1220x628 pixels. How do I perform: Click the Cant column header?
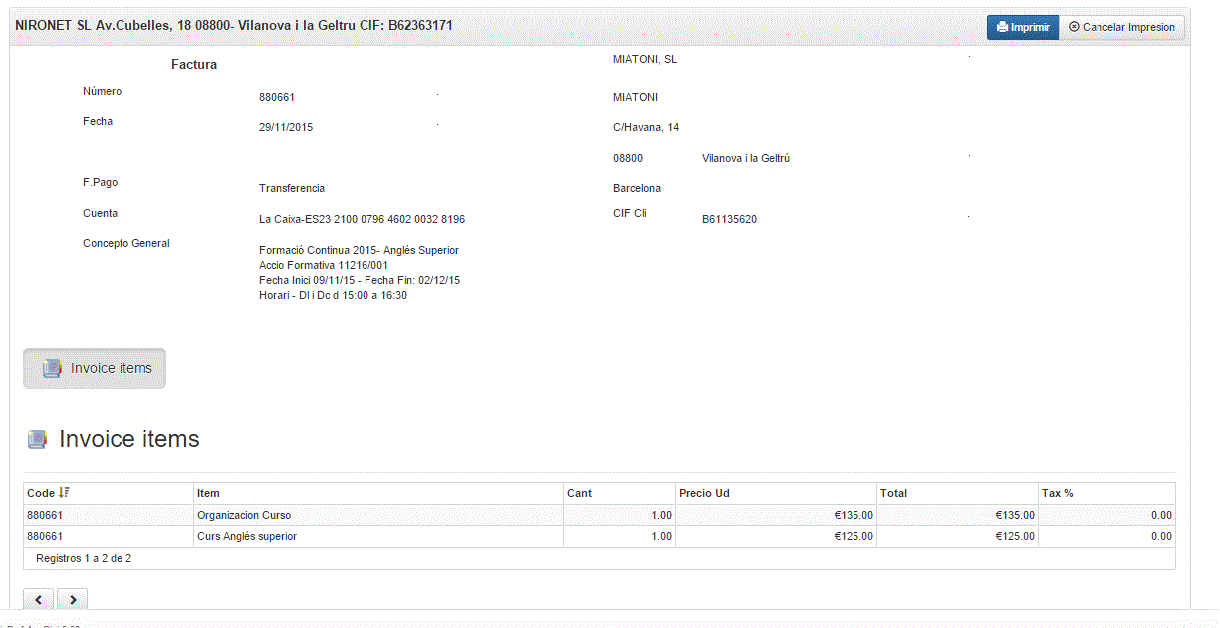click(619, 493)
